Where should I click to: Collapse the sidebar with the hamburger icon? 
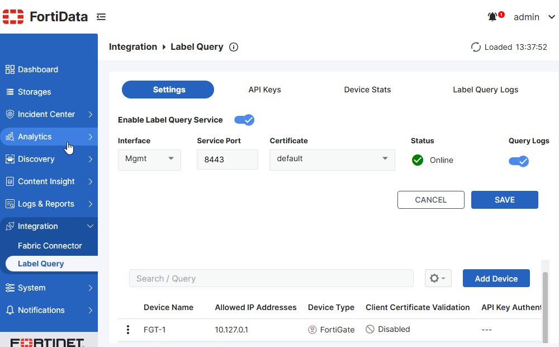(101, 17)
